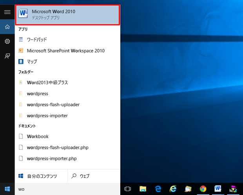The width and height of the screenshot is (243, 195).
Task: Open wordpress-importer.php document
Action: coord(67,159)
